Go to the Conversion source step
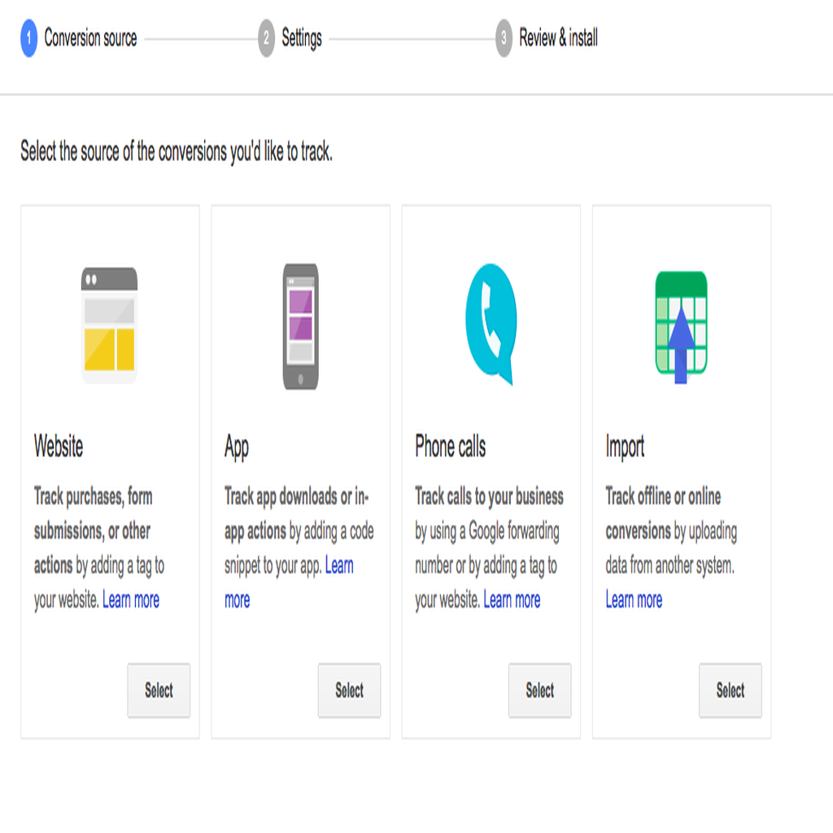 tap(90, 37)
